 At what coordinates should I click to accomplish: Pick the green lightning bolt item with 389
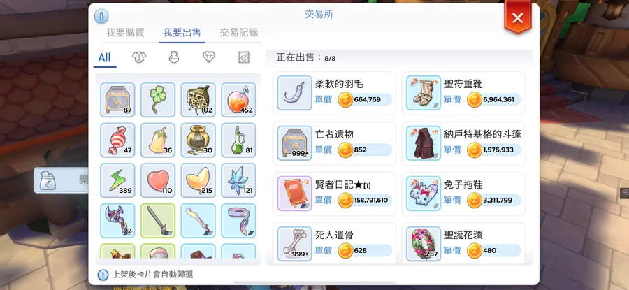pyautogui.click(x=117, y=180)
